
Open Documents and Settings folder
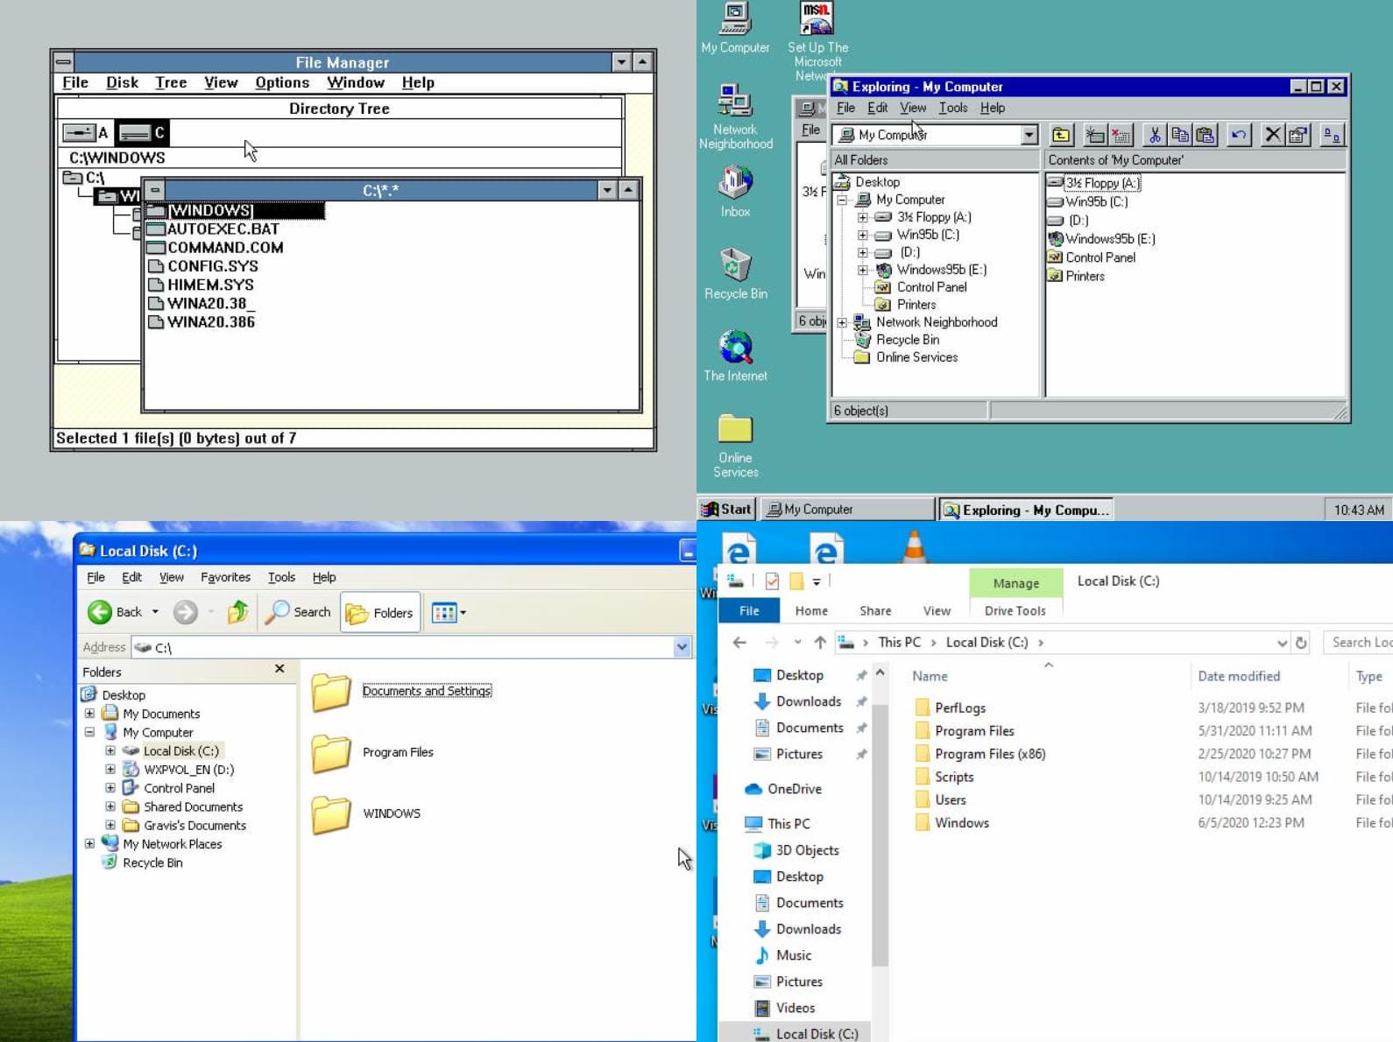(x=401, y=691)
